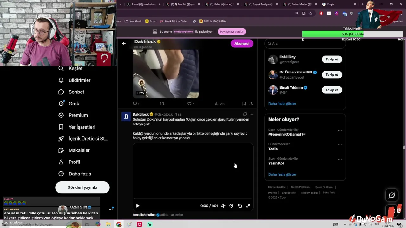Open options for #FeneriniKOLlamaTFF trend
This screenshot has width=406, height=228.
(x=340, y=130)
